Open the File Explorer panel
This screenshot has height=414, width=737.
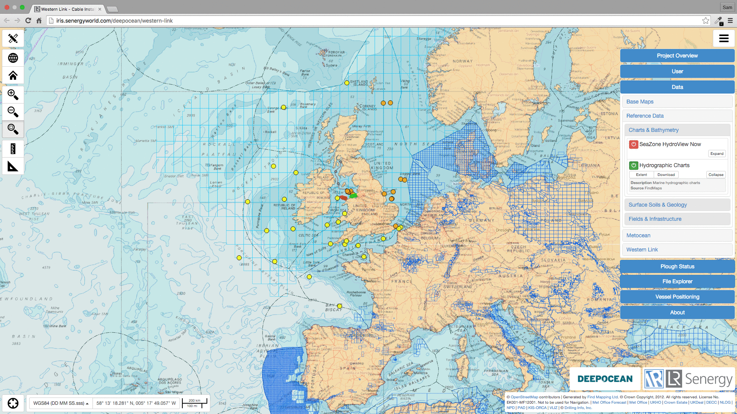[678, 281]
